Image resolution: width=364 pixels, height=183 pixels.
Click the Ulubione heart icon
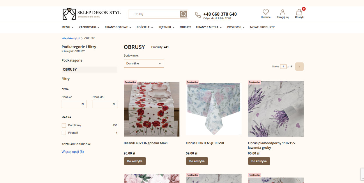[266, 12]
